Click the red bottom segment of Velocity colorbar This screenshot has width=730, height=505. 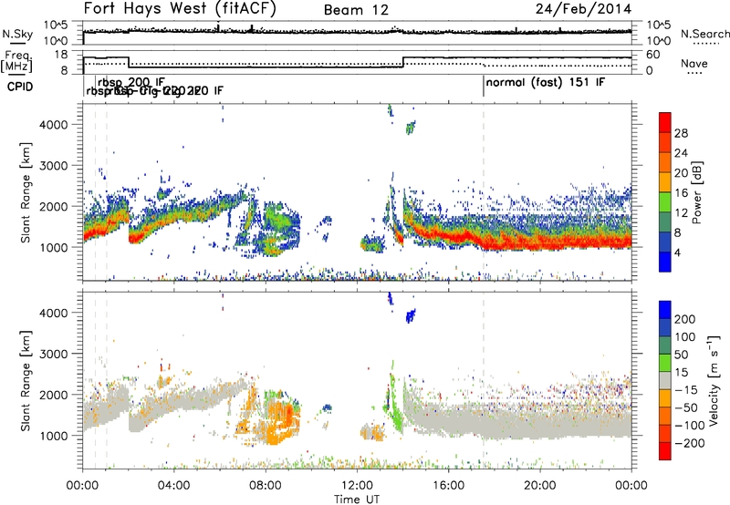click(665, 451)
